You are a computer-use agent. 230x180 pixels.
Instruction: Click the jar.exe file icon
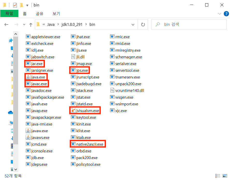coord(28,64)
